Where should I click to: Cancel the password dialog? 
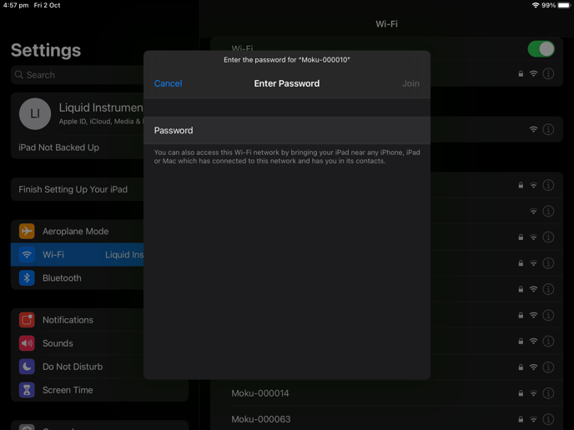point(168,83)
